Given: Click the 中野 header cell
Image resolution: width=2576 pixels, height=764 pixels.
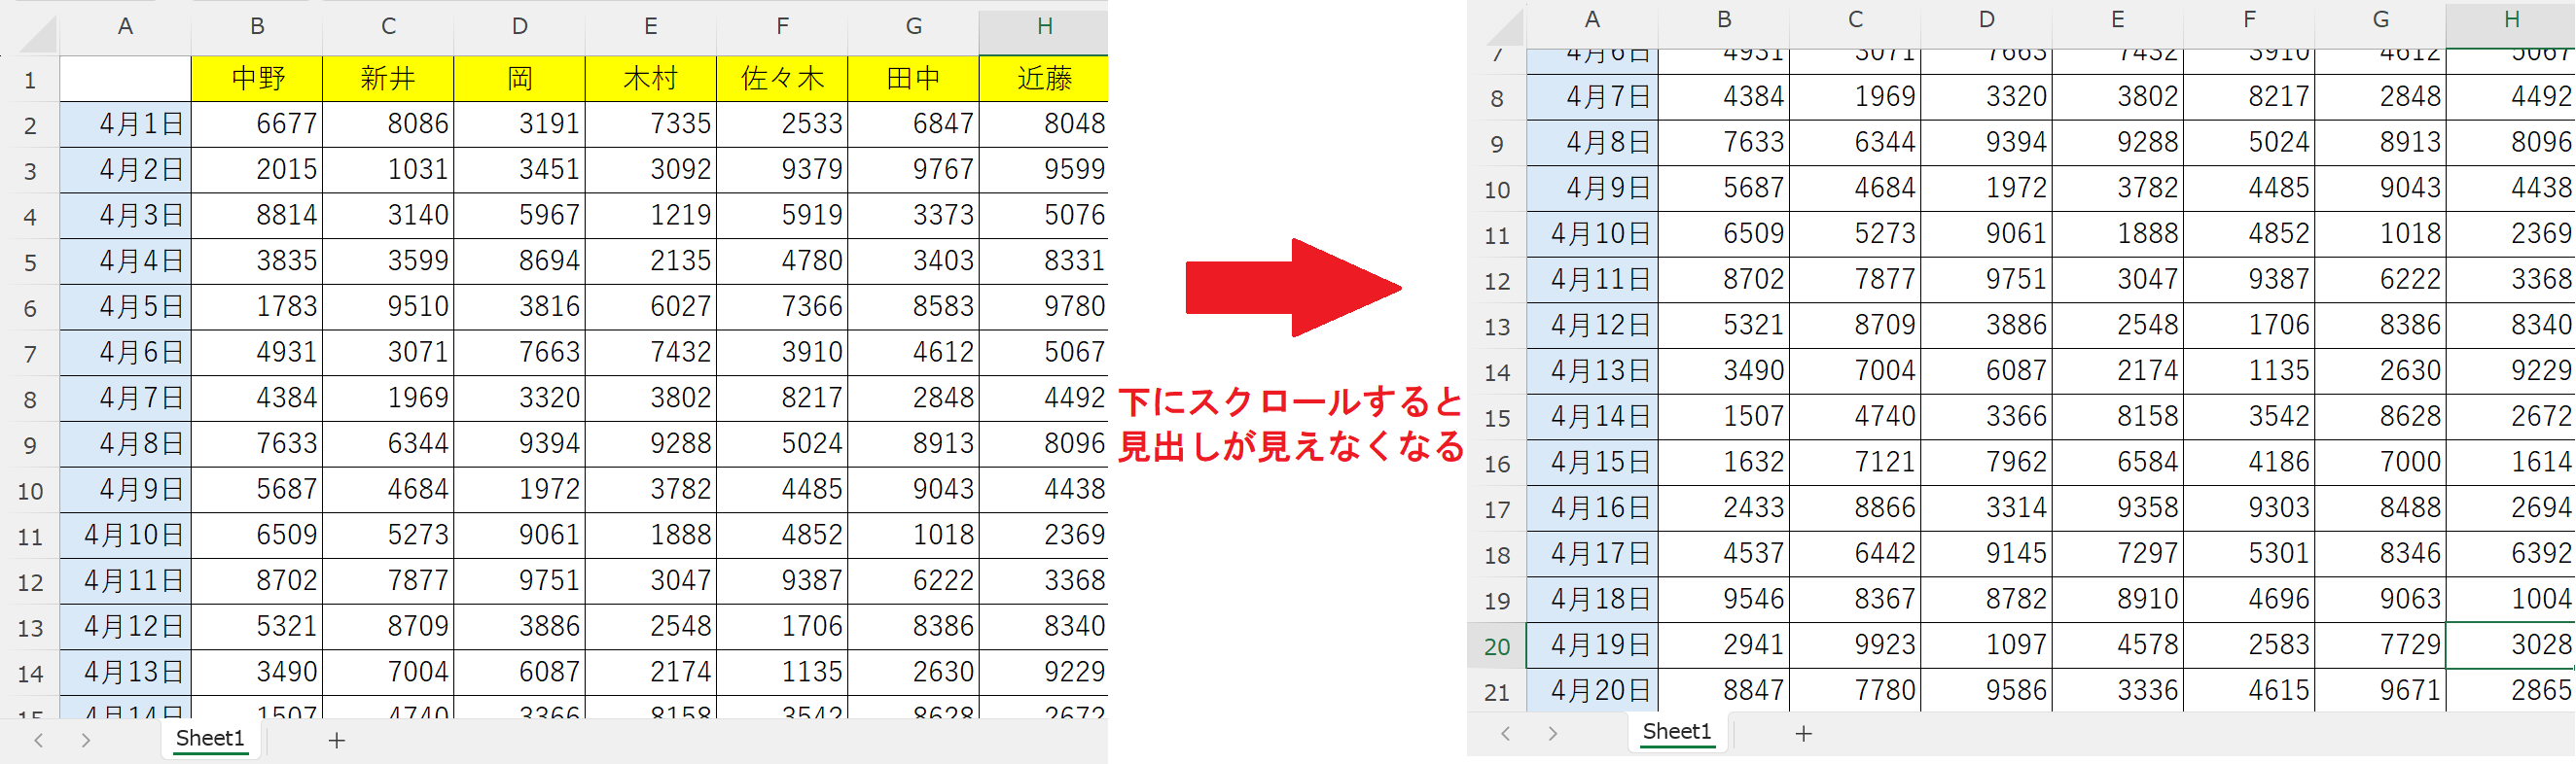Looking at the screenshot, I should 257,79.
